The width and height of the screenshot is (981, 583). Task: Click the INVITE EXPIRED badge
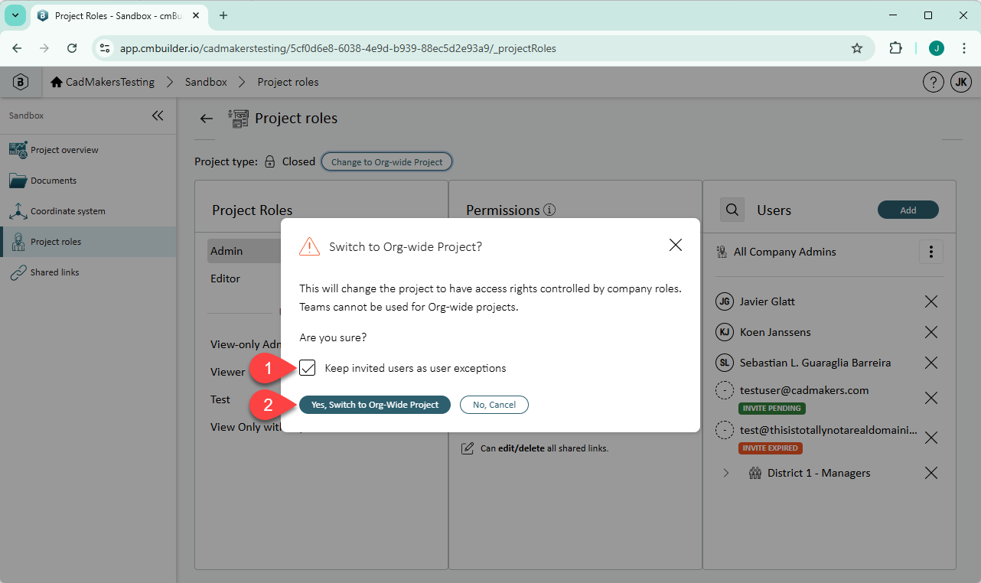tap(771, 448)
